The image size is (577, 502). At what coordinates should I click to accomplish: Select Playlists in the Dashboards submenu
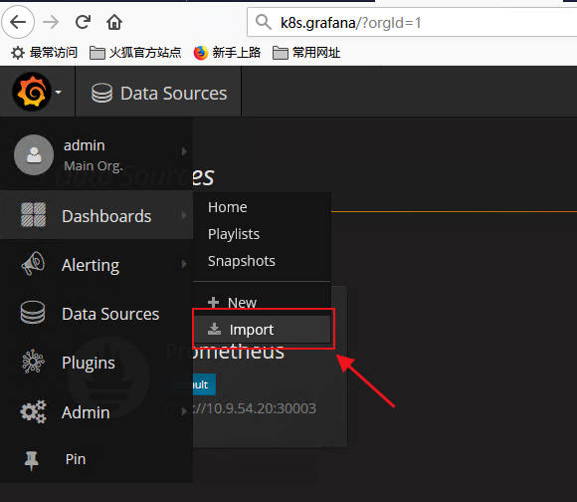tap(234, 234)
